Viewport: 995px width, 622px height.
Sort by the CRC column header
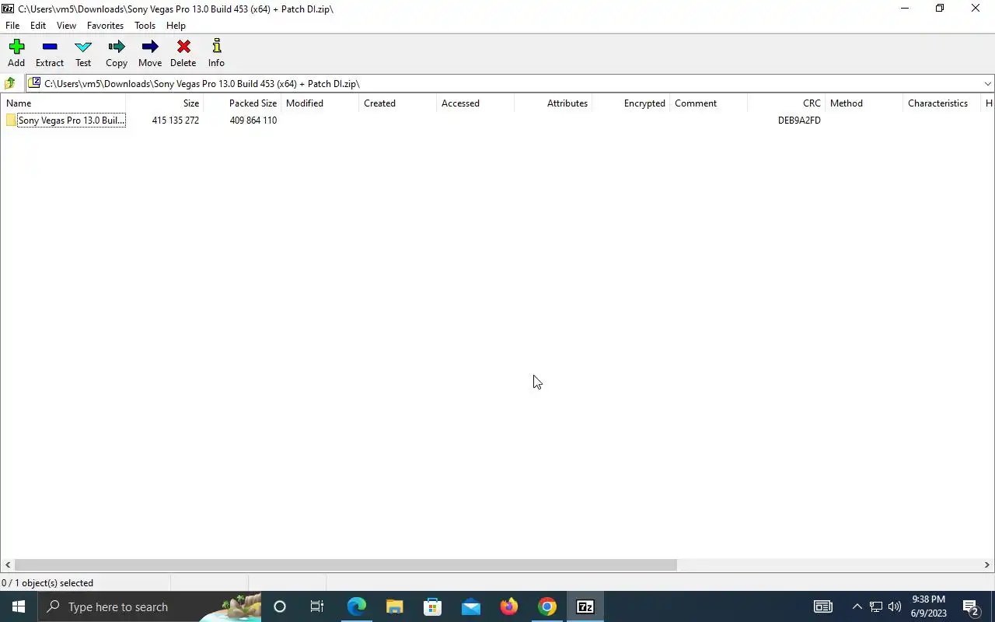(x=786, y=103)
